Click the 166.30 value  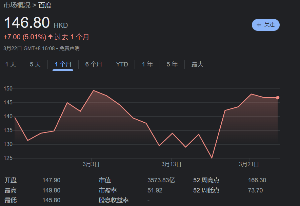pos(257,180)
